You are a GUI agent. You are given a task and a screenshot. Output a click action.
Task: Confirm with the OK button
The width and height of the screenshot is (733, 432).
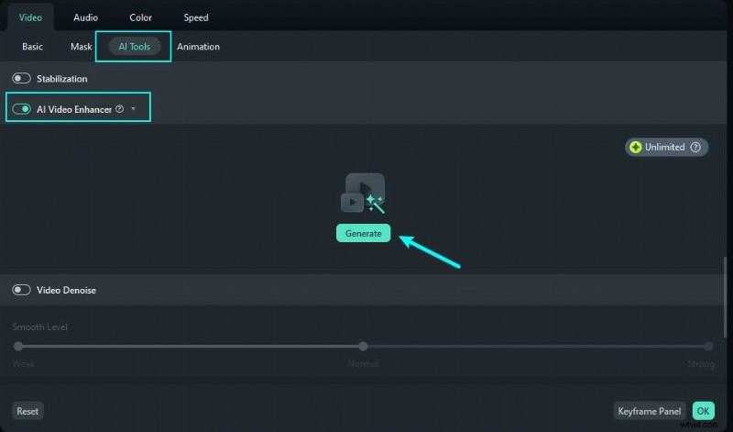point(703,411)
